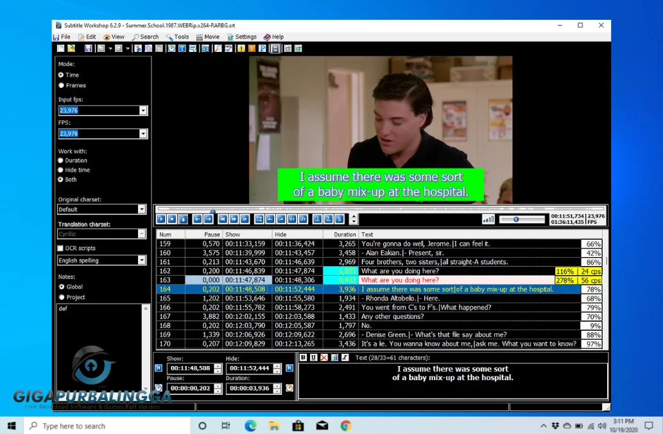This screenshot has width=663, height=434.
Task: Save the subtitle with floppy icon
Action: 88,49
